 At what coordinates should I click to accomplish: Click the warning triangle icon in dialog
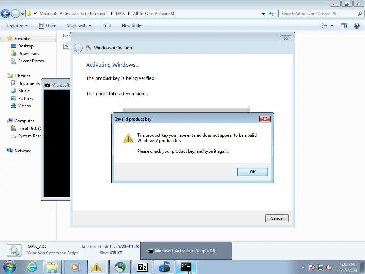128,138
